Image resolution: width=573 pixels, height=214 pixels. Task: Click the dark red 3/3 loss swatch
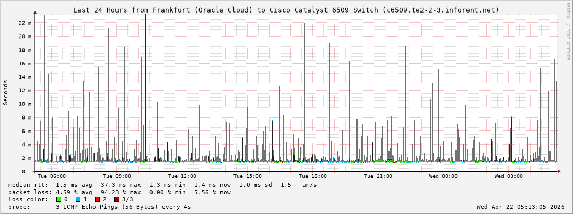(x=116, y=199)
